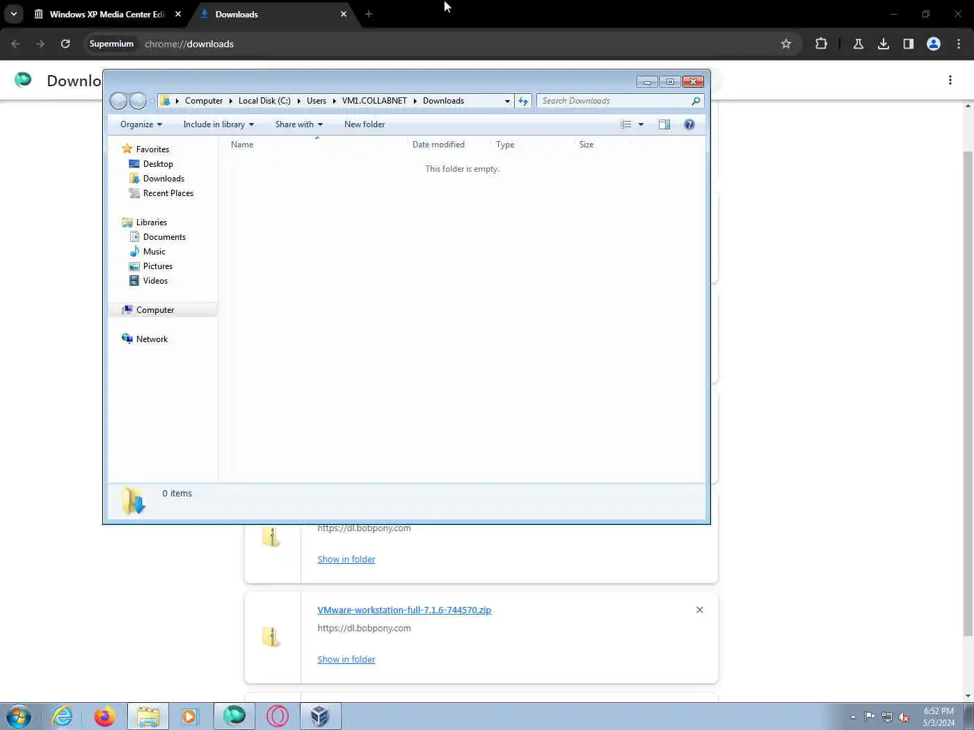Toggle the preview pane icon in Explorer
The width and height of the screenshot is (974, 730).
664,124
